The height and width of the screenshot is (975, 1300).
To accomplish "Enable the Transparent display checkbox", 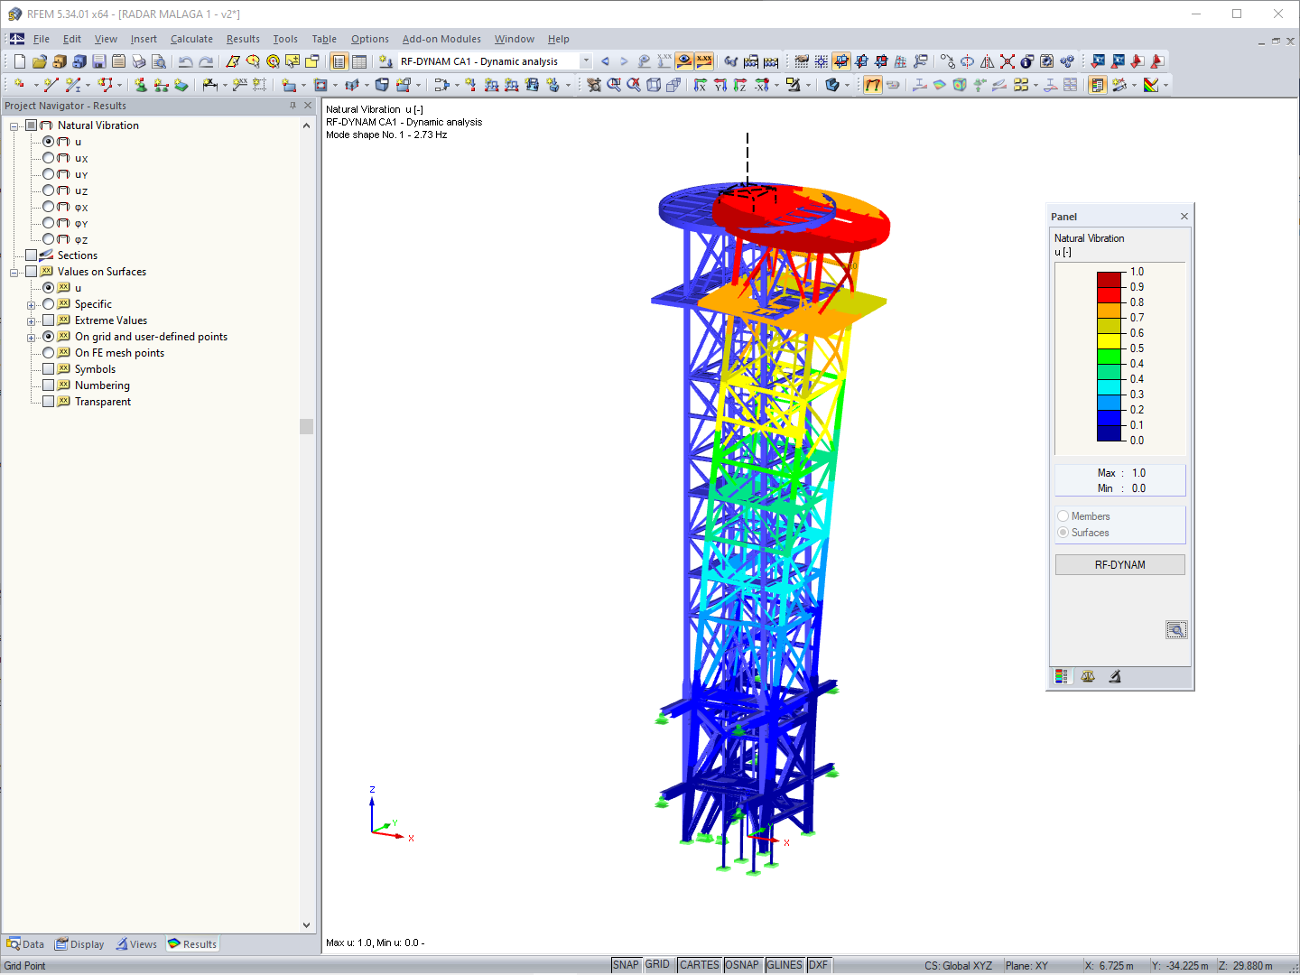I will [x=49, y=401].
